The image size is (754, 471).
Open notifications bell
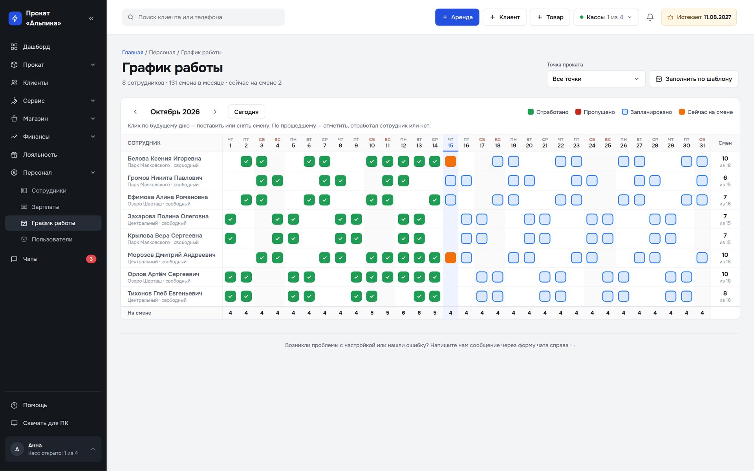click(650, 17)
